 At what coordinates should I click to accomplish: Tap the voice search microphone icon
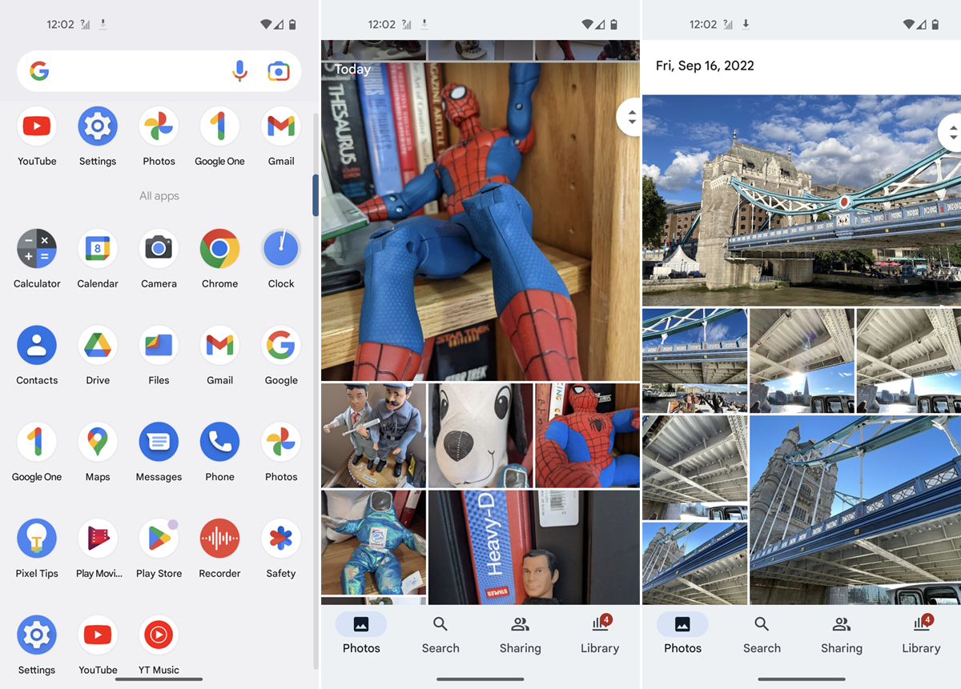coord(239,71)
